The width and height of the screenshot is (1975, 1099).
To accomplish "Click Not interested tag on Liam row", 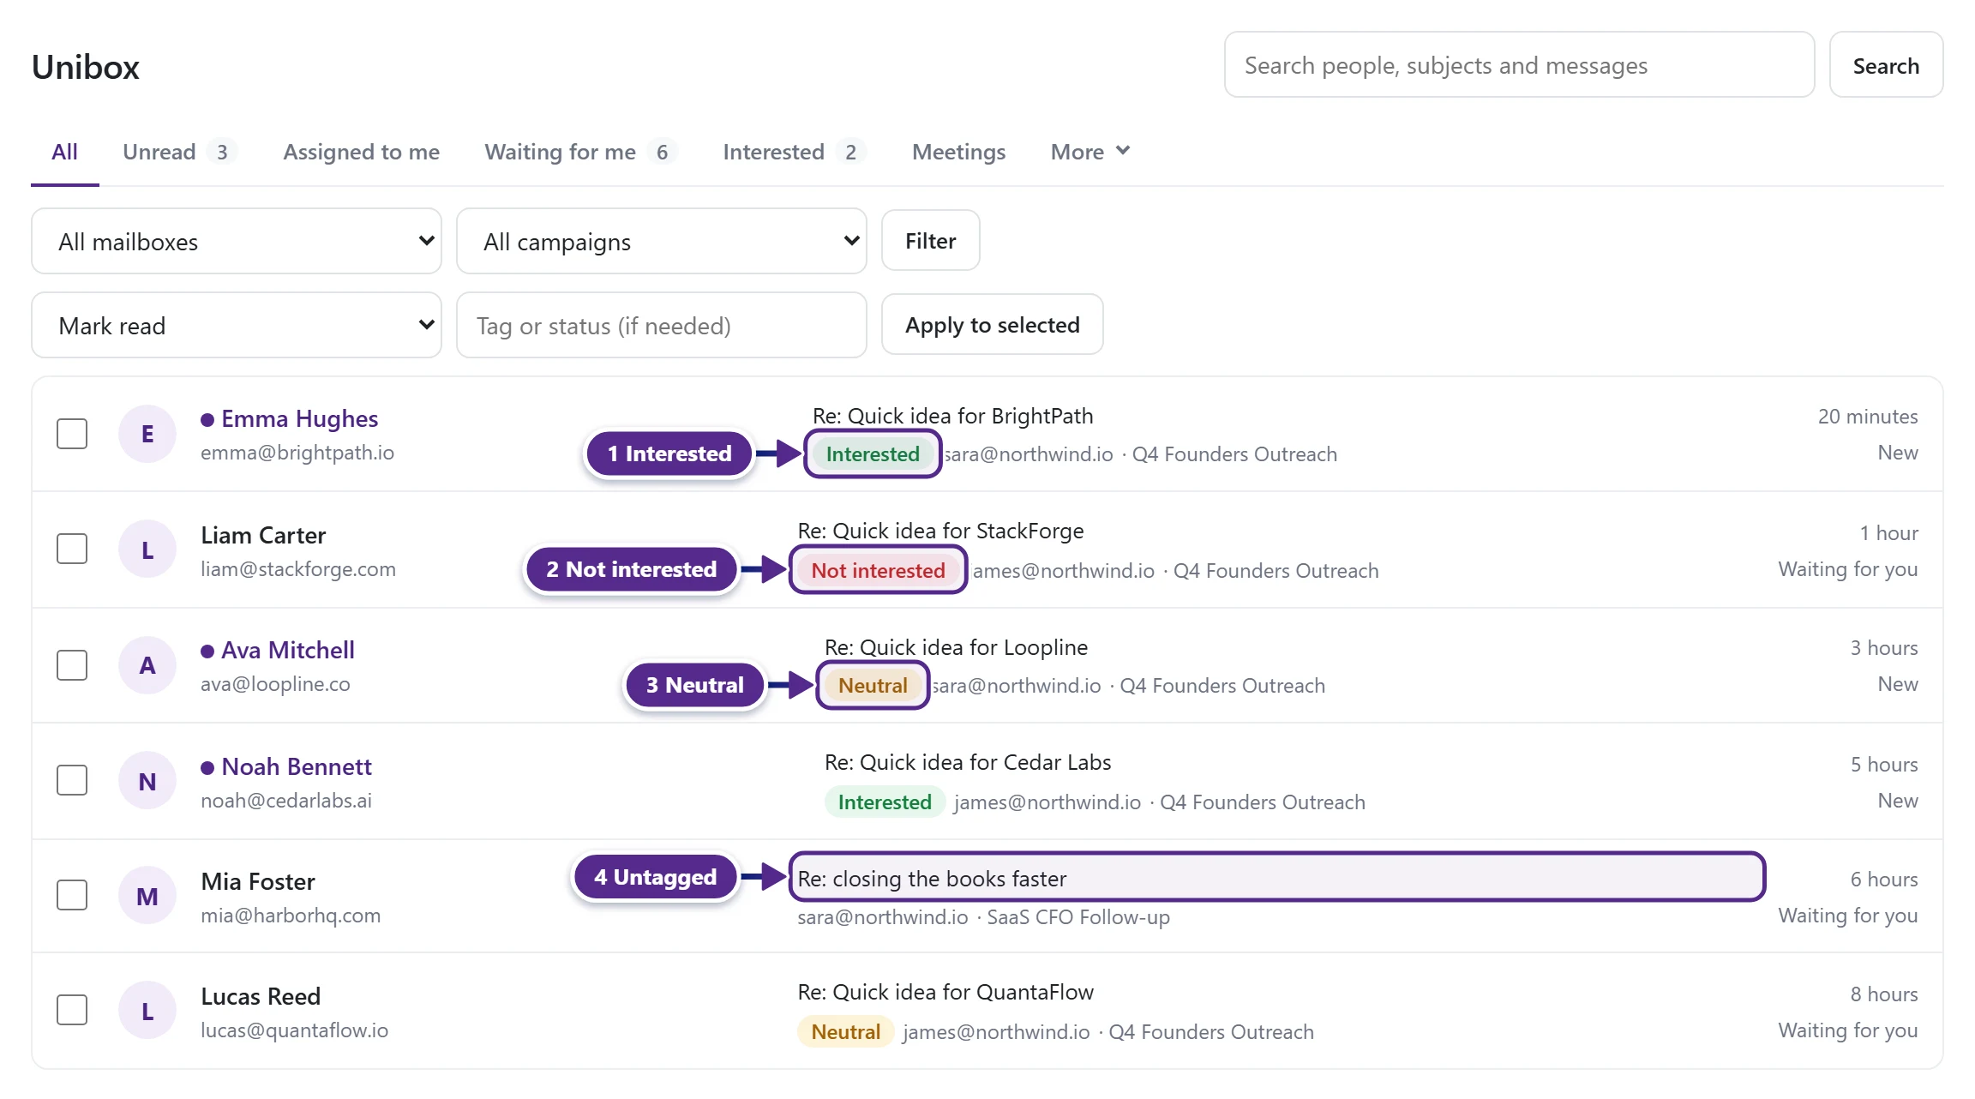I will click(878, 571).
